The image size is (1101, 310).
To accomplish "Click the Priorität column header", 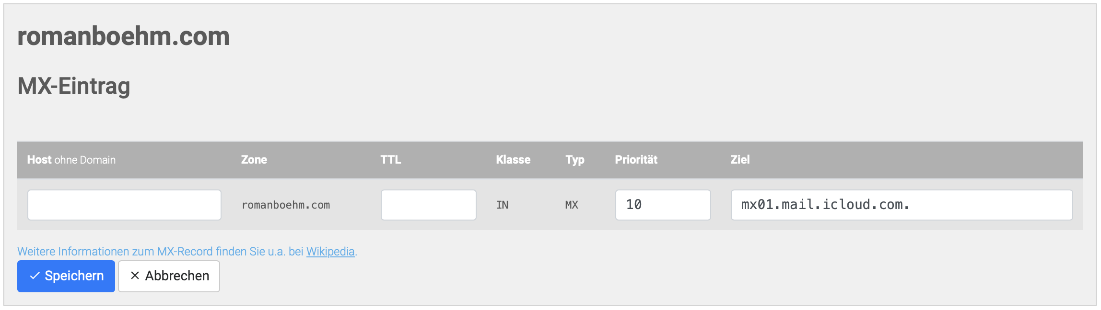I will tap(636, 160).
